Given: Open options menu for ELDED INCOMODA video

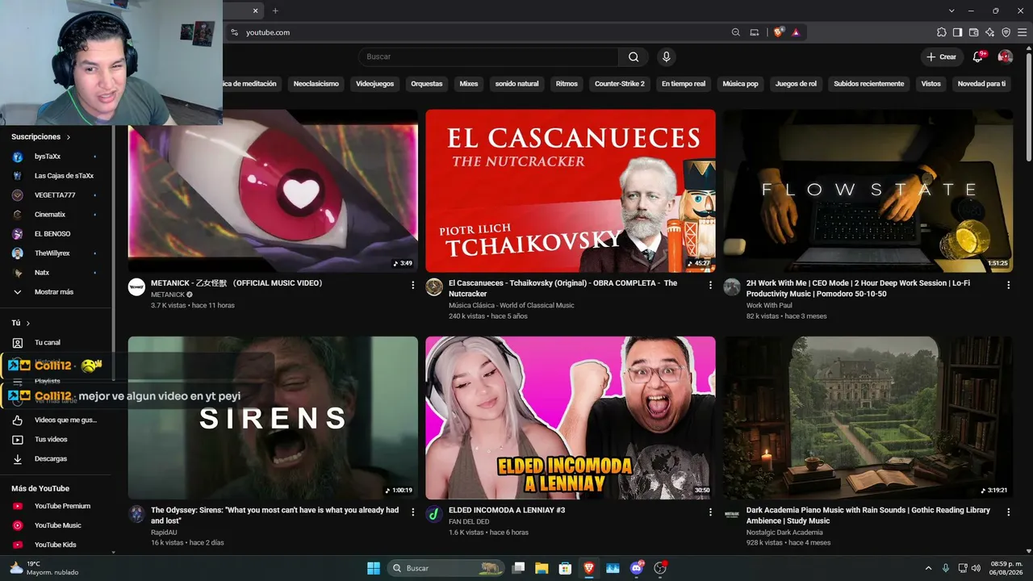Looking at the screenshot, I should point(710,512).
